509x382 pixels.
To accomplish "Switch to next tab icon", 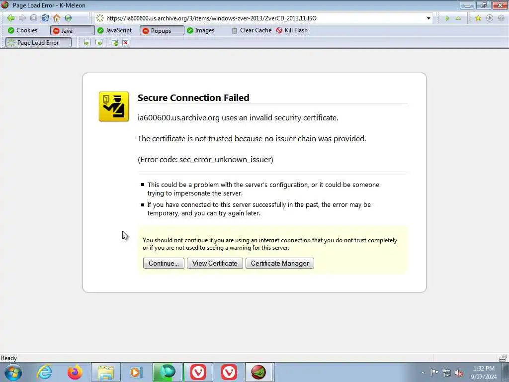I will [x=99, y=43].
